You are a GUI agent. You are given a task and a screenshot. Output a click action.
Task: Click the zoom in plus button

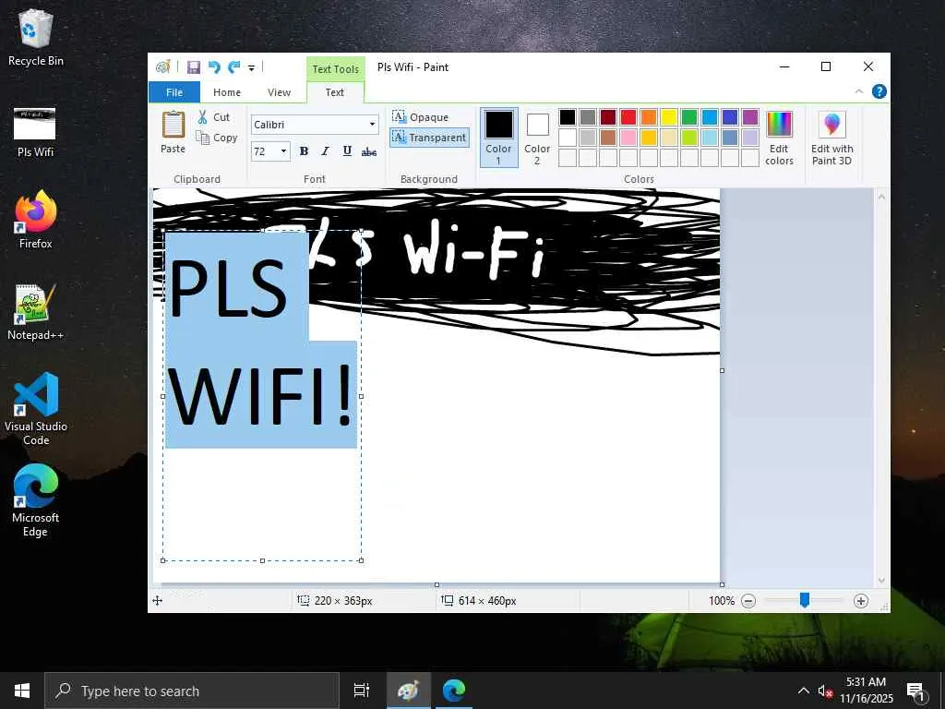(x=861, y=601)
